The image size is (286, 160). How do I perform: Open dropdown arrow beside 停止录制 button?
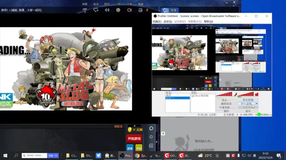(257, 104)
